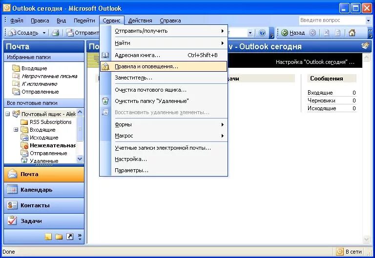Click Исходящие link in Сообщения list
This screenshot has height=258, width=375.
tap(322, 108)
